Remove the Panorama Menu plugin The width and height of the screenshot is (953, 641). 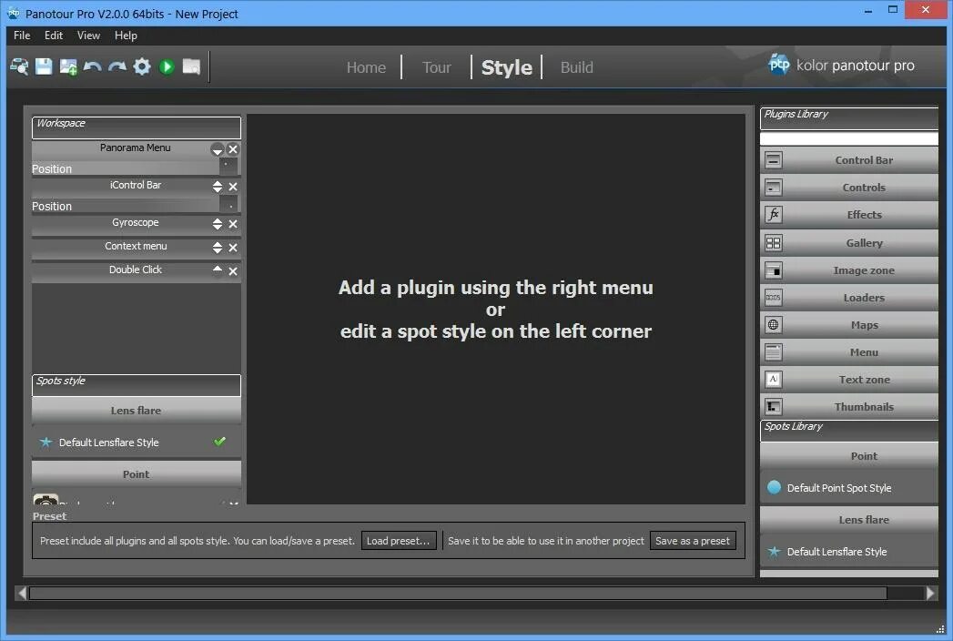coord(233,149)
